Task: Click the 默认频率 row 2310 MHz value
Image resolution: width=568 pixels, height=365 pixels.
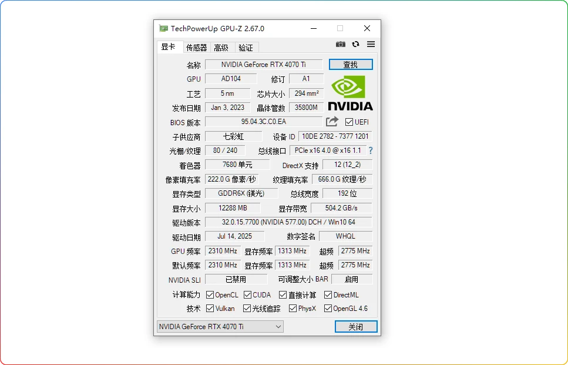Action: pyautogui.click(x=223, y=265)
